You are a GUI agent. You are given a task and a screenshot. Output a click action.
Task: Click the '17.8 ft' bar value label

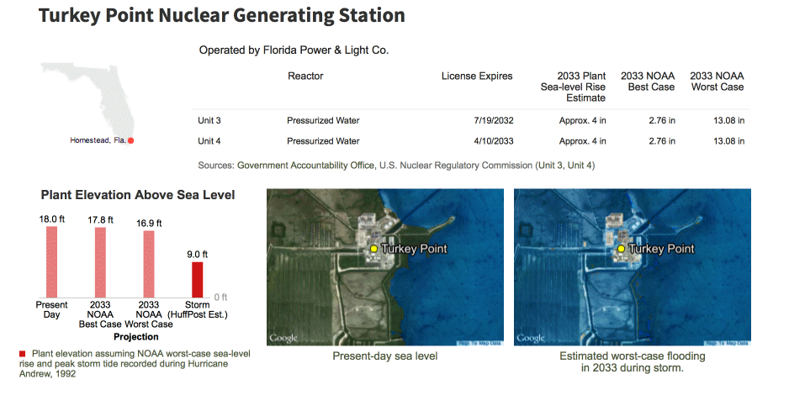click(101, 220)
